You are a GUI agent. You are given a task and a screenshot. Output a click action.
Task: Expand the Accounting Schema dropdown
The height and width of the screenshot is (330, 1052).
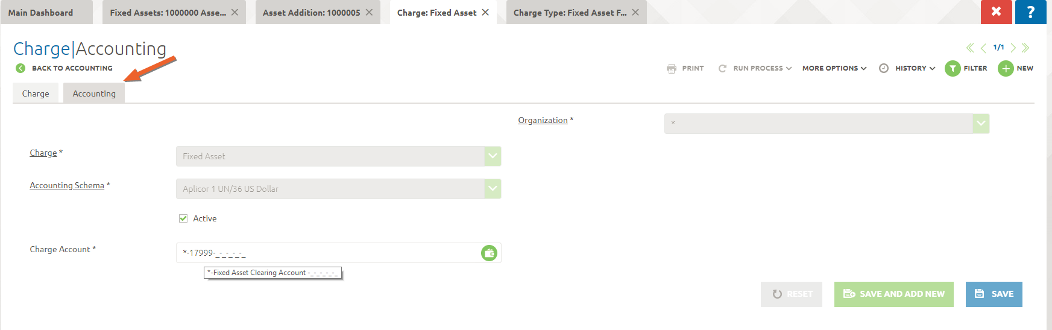tap(493, 189)
